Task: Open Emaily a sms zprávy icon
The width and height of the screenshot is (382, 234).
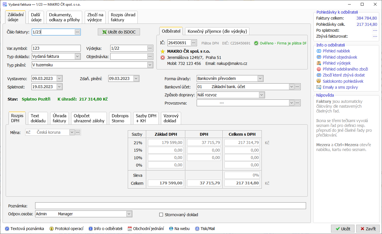Action: coord(319,87)
